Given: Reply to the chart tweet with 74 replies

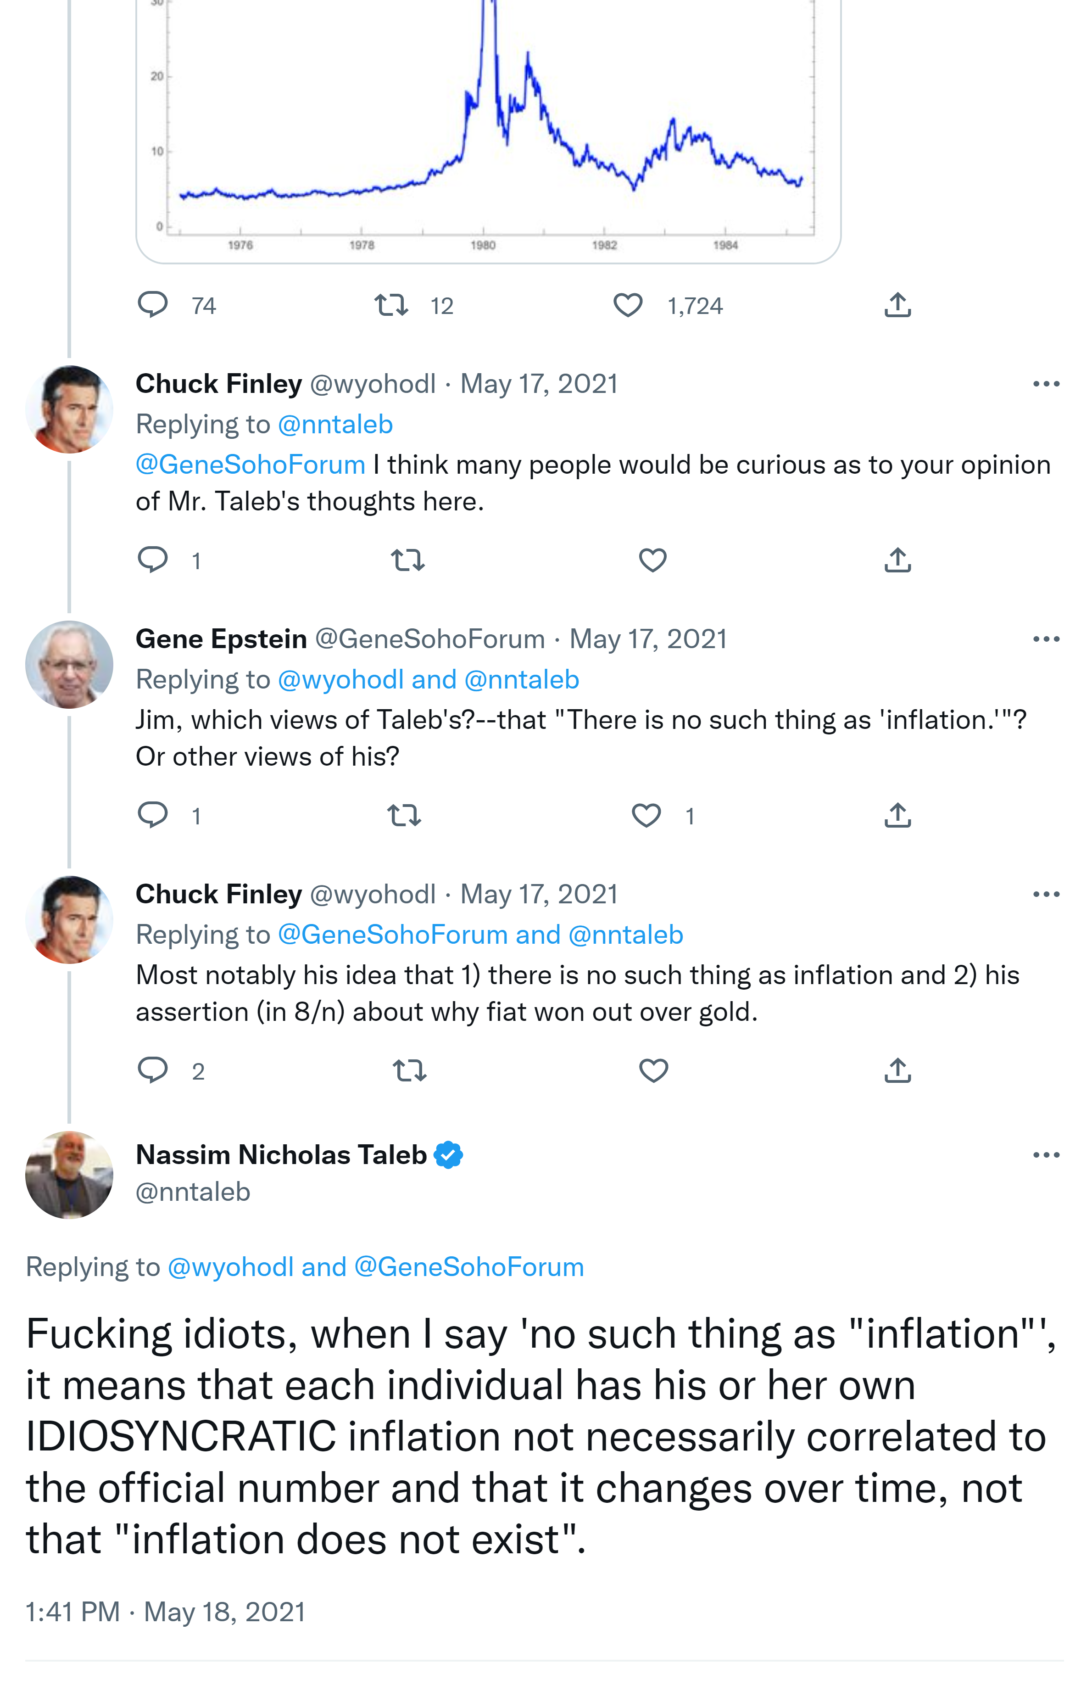Looking at the screenshot, I should 152,306.
